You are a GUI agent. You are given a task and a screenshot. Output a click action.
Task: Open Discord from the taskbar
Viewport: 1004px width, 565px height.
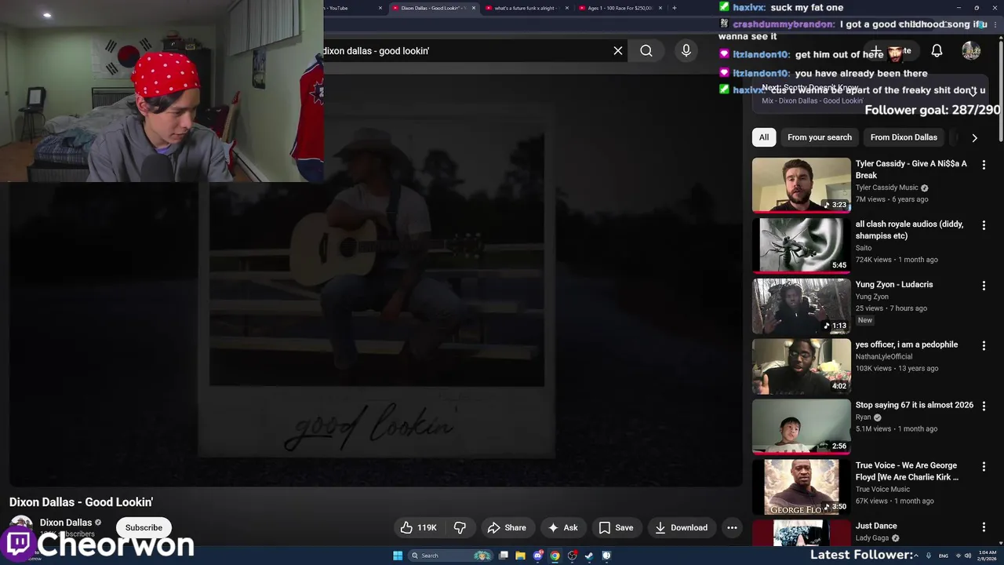pyautogui.click(x=538, y=556)
